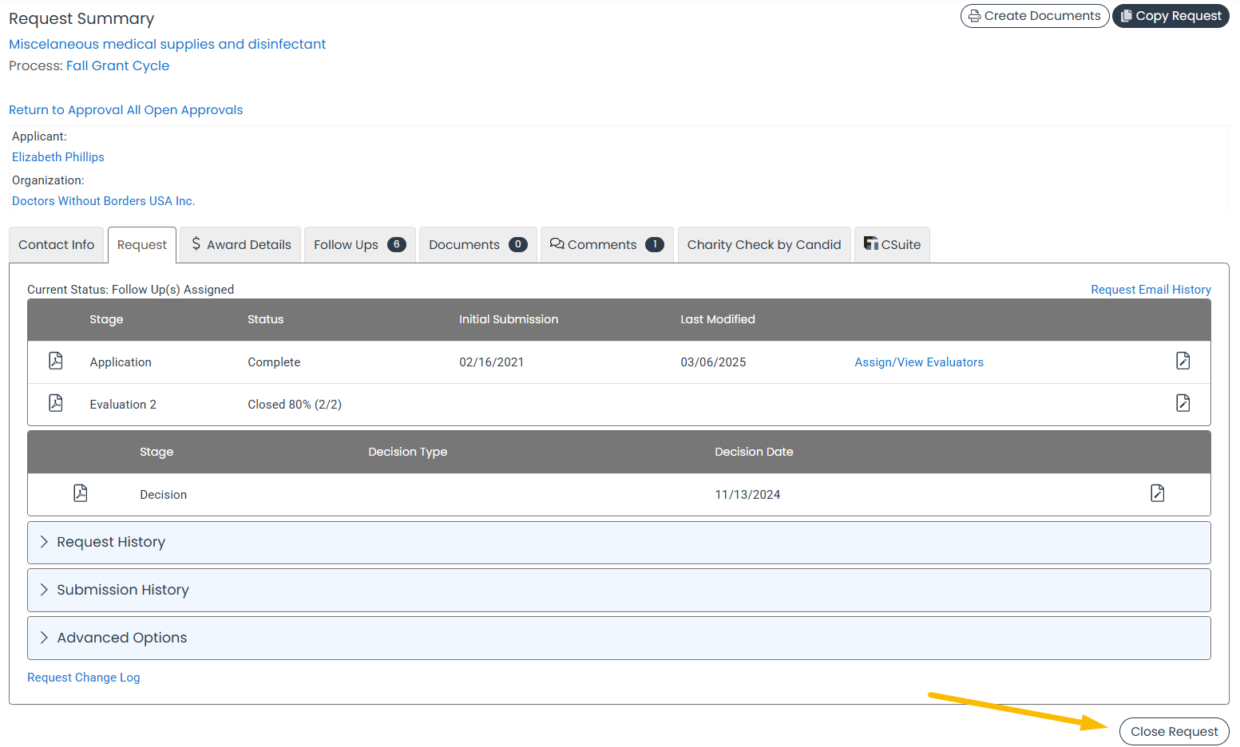Edit the Application stage form icon
This screenshot has width=1240, height=747.
1183,361
